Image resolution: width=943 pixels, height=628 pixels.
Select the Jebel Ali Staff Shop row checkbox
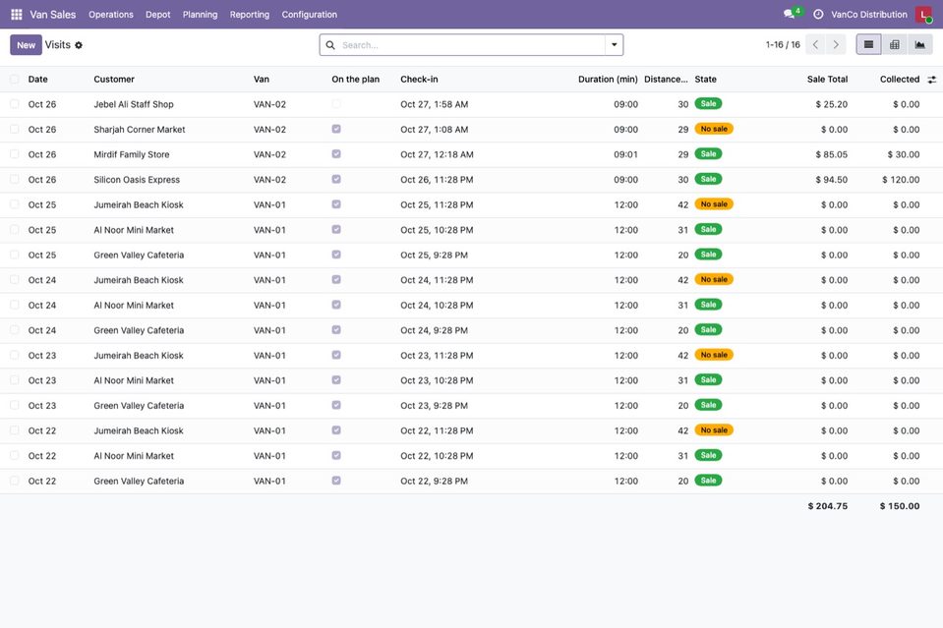click(15, 104)
